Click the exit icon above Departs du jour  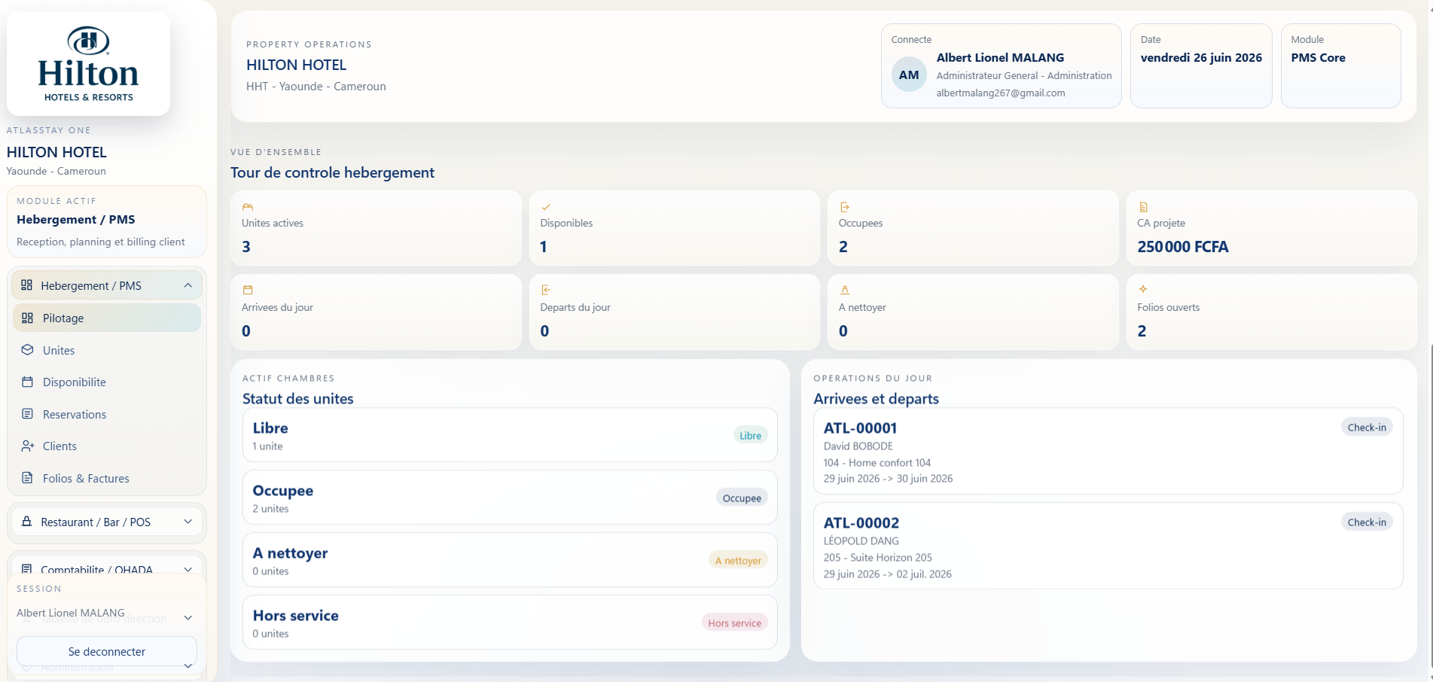pyautogui.click(x=546, y=290)
